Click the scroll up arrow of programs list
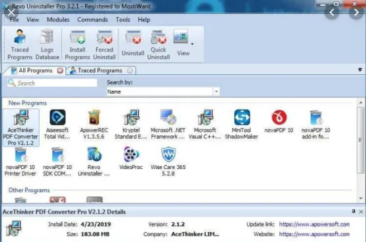The image size is (366, 242). tap(361, 102)
